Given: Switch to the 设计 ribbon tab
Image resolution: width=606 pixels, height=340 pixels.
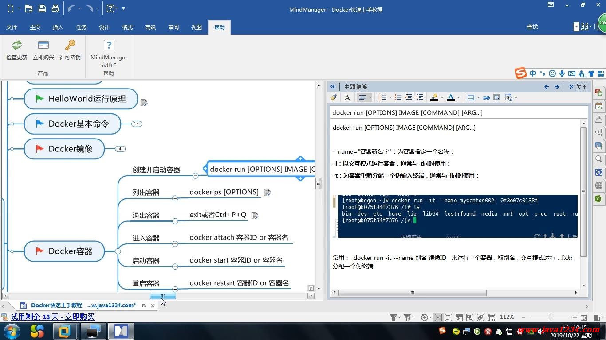Looking at the screenshot, I should click(x=104, y=27).
